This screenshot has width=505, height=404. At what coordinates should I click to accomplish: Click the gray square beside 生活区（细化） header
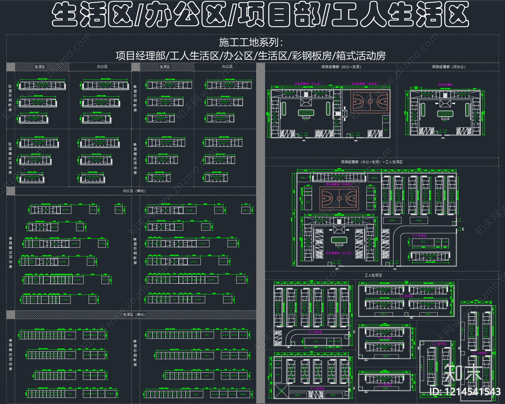tap(10, 315)
